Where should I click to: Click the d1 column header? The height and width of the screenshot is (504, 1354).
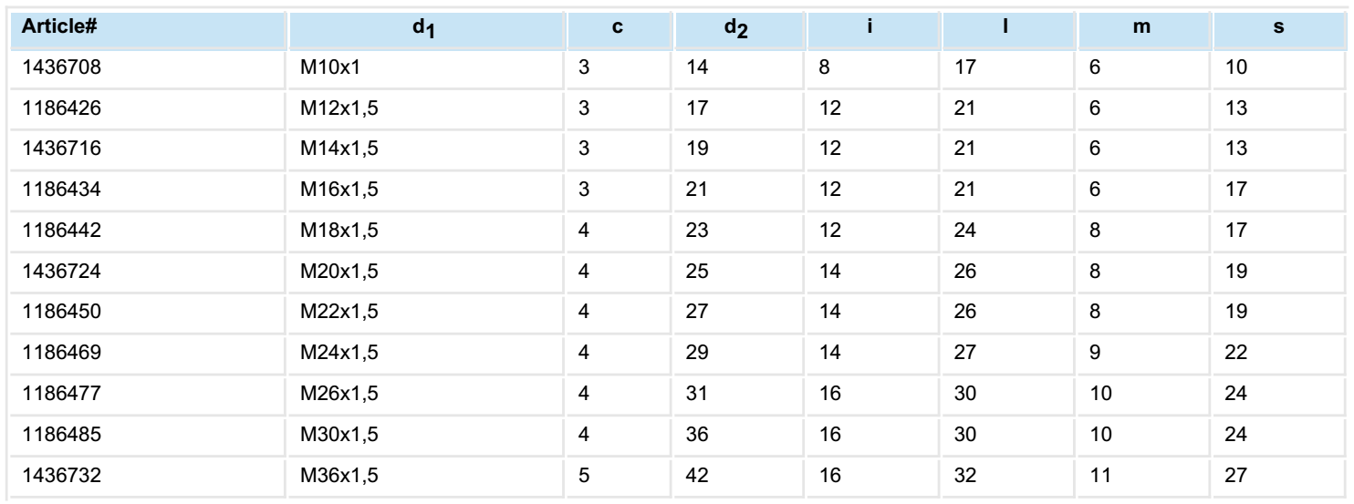pos(427,29)
